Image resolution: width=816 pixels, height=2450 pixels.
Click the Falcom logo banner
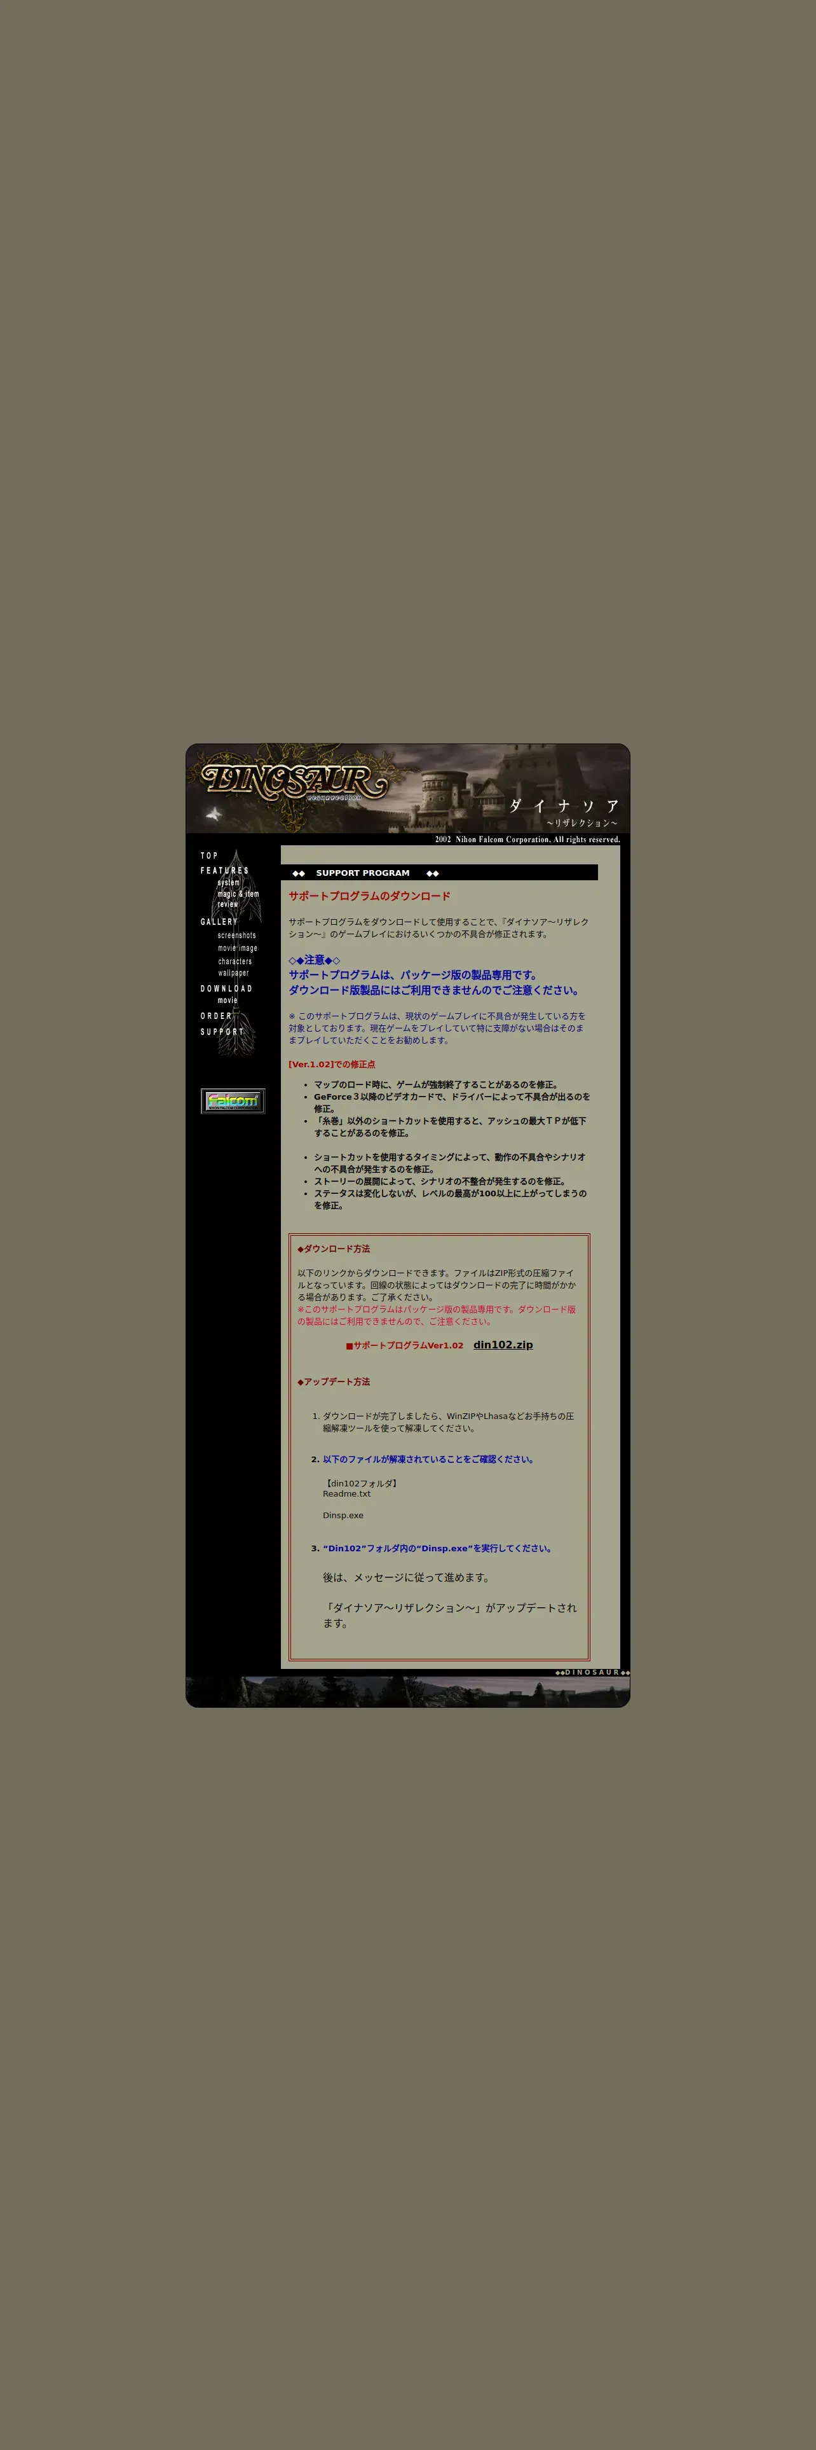233,1102
